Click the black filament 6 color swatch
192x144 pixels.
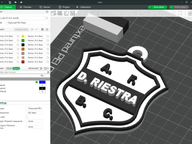(x=23, y=45)
